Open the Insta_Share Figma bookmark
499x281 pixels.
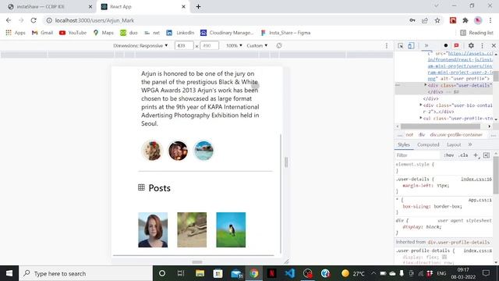[285, 33]
